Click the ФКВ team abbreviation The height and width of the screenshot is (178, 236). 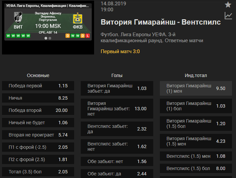[x=78, y=27]
